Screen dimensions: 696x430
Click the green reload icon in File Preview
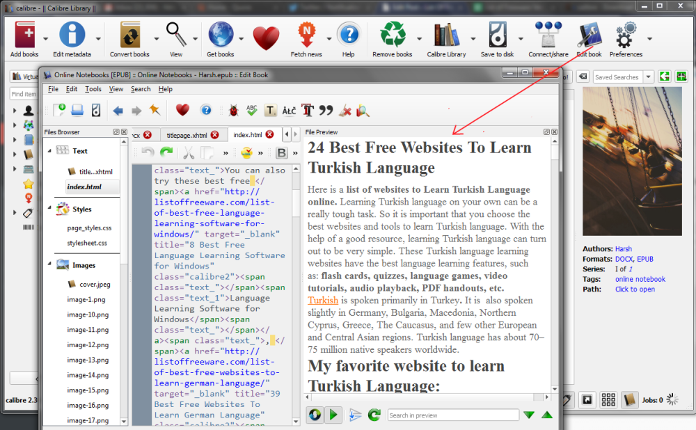374,415
